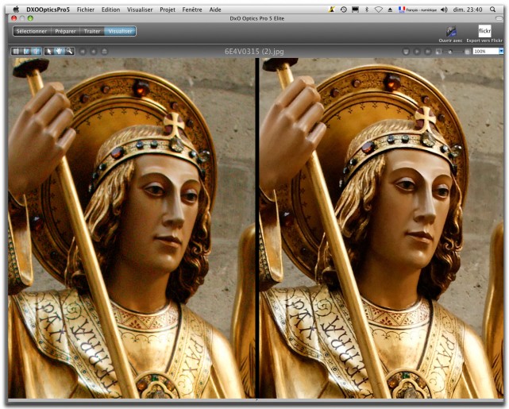Click the left before image preview

131,228
